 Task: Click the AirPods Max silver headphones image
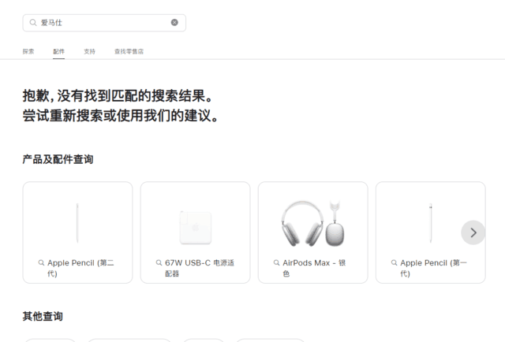312,223
